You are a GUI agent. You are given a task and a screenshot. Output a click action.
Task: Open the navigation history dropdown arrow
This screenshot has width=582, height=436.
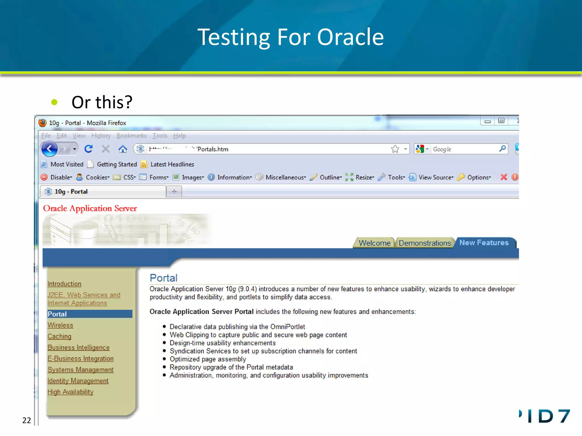coord(74,149)
